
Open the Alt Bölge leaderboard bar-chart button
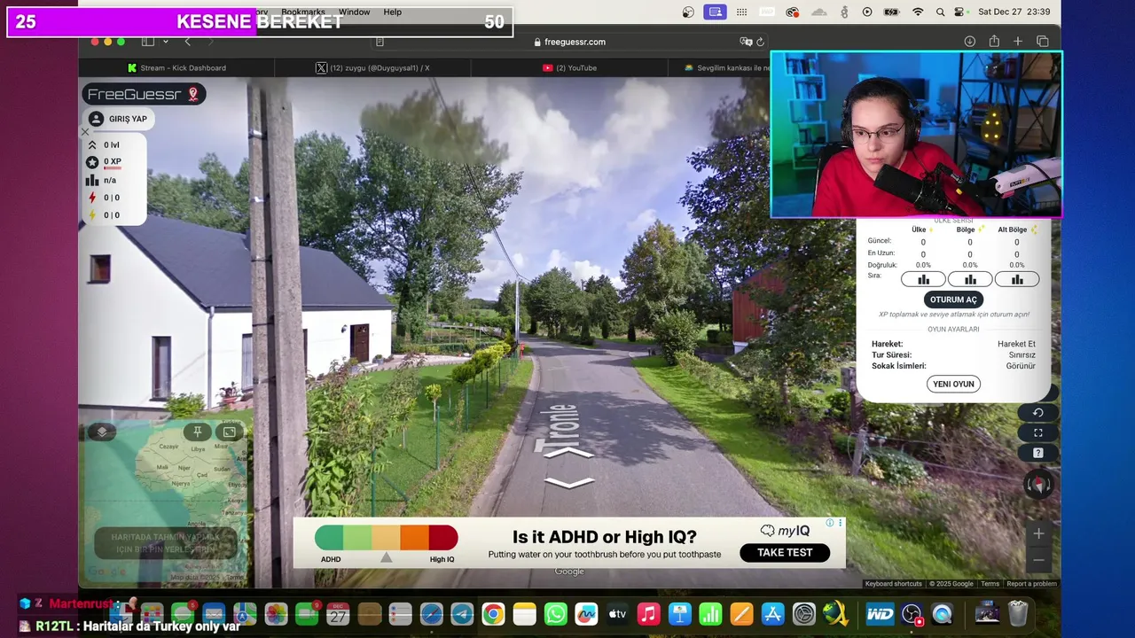[x=1017, y=279]
